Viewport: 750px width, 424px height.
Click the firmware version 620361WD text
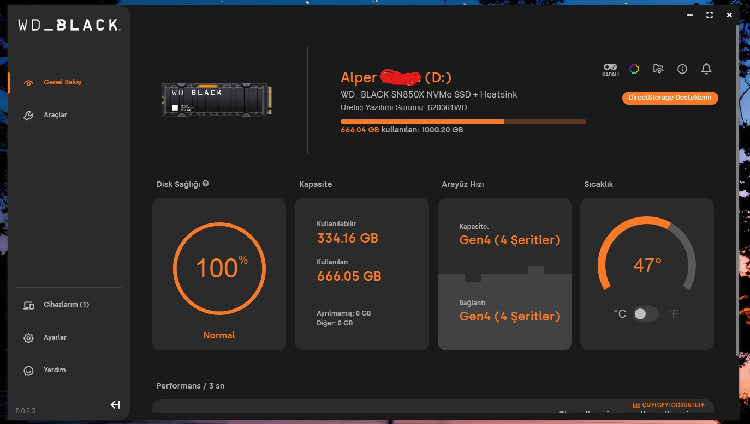coord(404,107)
